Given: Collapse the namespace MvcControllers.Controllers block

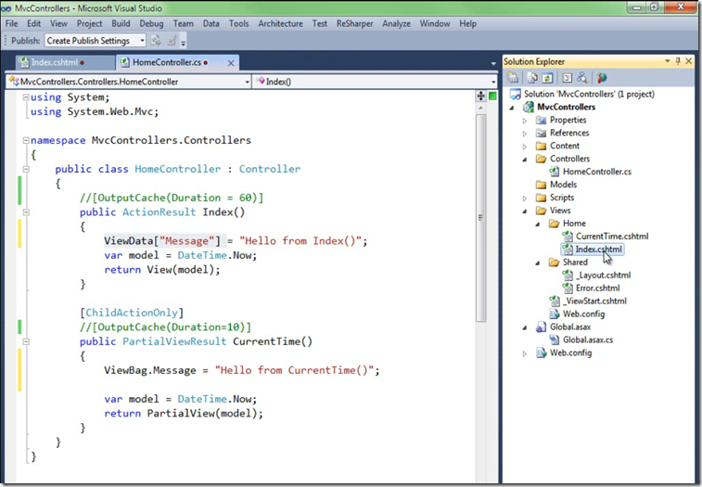Looking at the screenshot, I should click(x=26, y=140).
